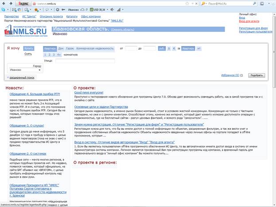
Task: Open the ИС "Центр" menu link
Action: pos(29,16)
